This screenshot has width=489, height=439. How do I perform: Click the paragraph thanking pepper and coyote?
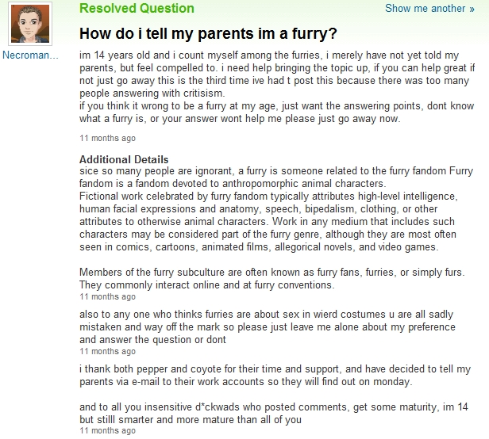click(x=275, y=375)
